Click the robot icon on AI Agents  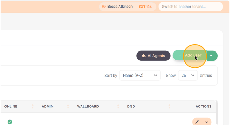(x=143, y=56)
